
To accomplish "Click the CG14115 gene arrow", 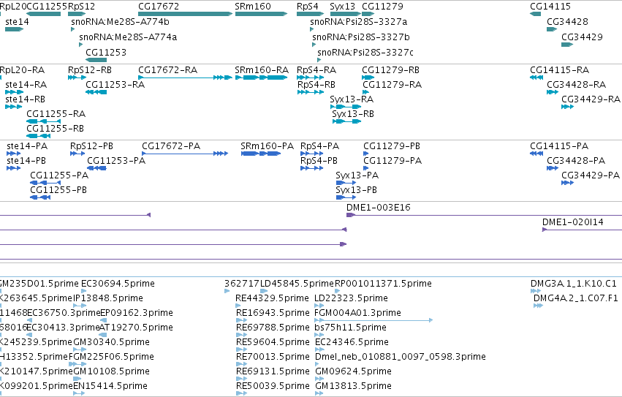I will click(x=536, y=14).
